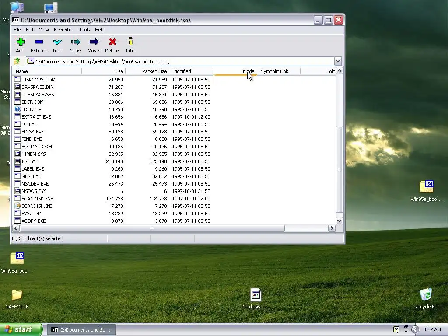The image size is (448, 336).
Task: Select the MSCDEX.EXE file name
Action: 35,183
